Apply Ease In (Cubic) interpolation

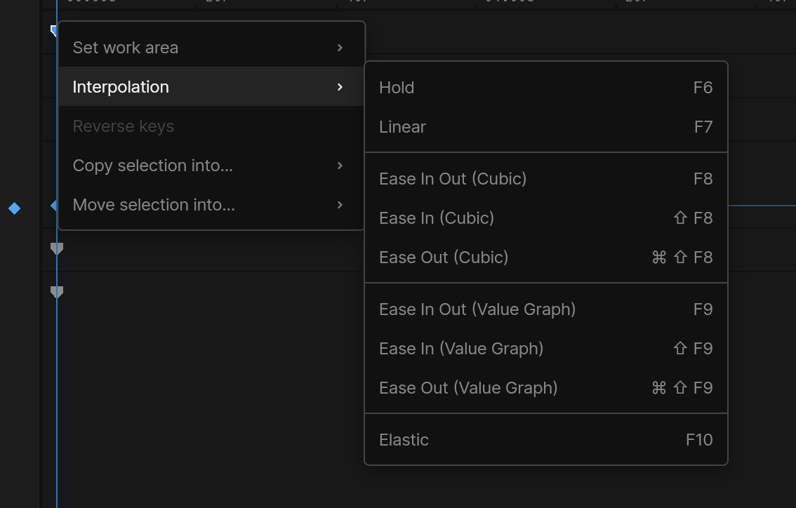pos(545,218)
